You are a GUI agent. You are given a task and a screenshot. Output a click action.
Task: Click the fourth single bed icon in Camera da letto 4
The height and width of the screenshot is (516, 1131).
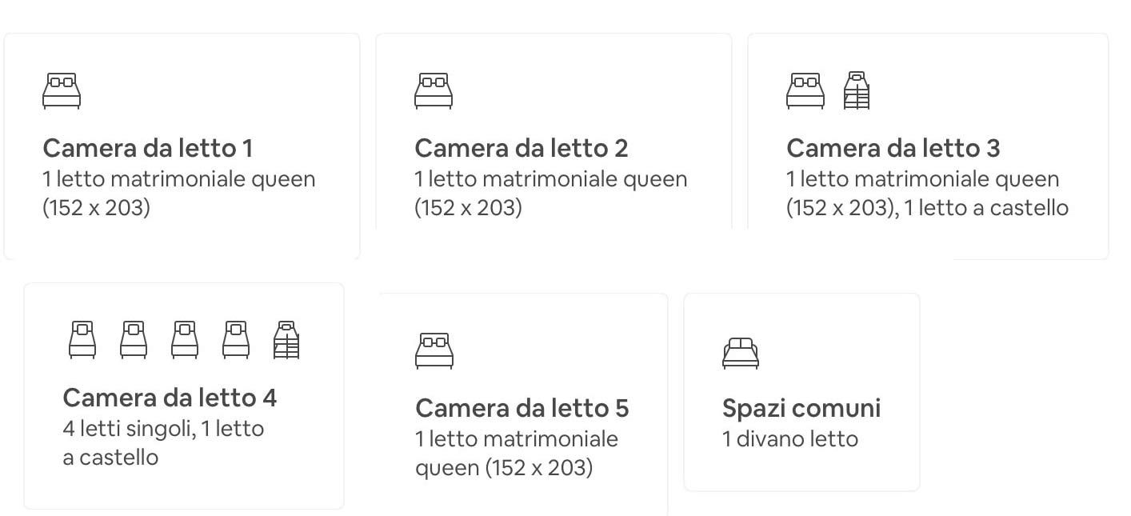pos(236,340)
